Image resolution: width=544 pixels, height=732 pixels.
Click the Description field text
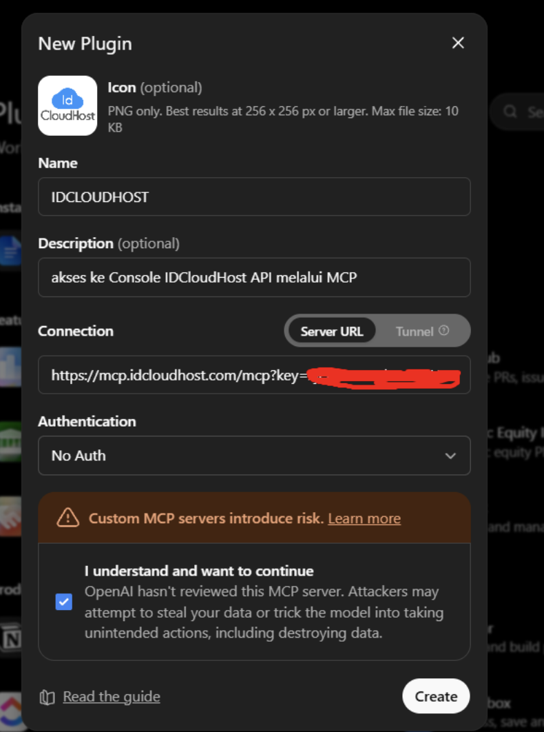tap(204, 277)
